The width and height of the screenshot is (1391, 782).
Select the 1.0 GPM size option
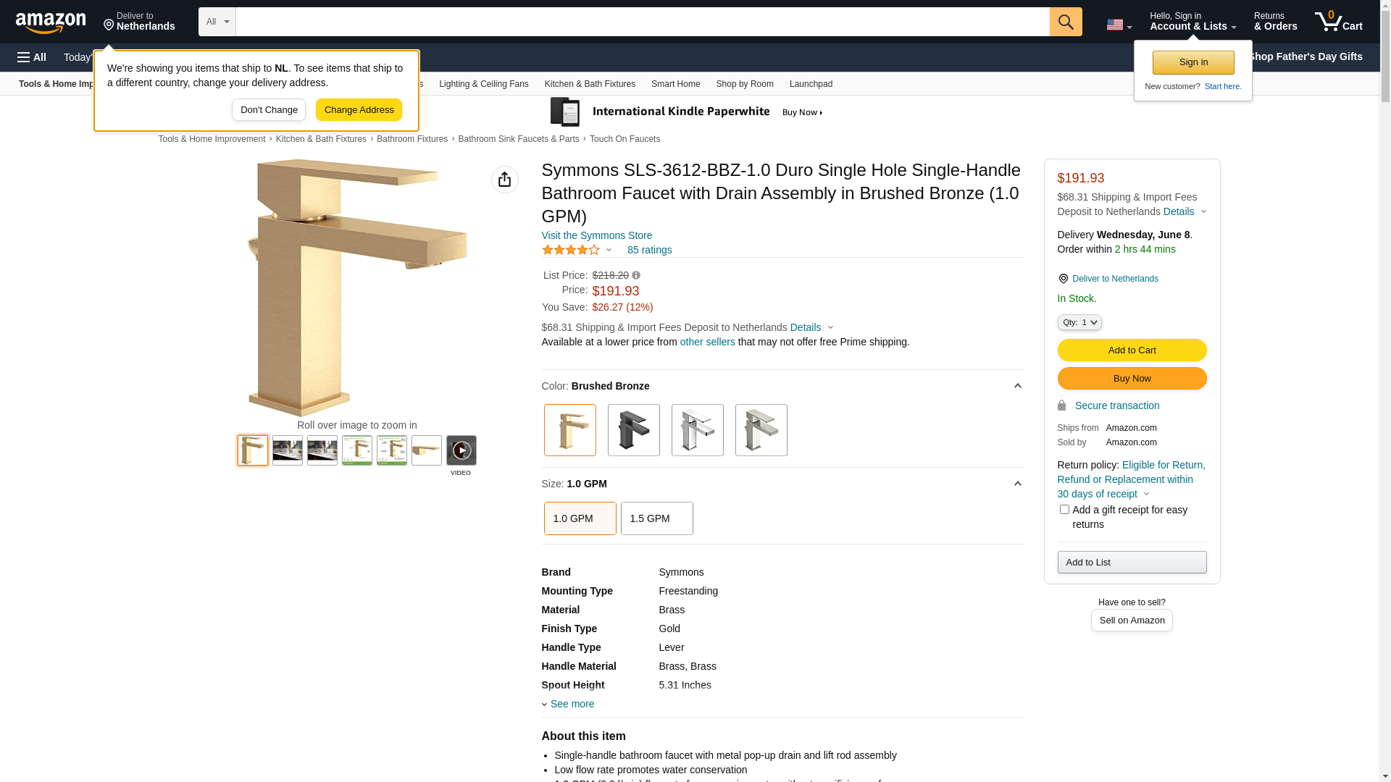click(x=580, y=518)
